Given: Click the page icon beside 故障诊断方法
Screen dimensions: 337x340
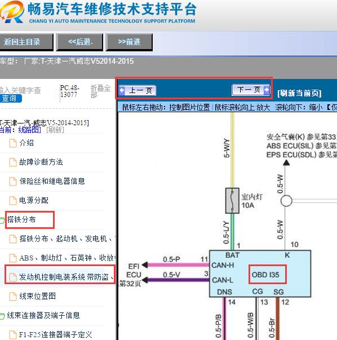Looking at the screenshot, I should click(x=13, y=162).
